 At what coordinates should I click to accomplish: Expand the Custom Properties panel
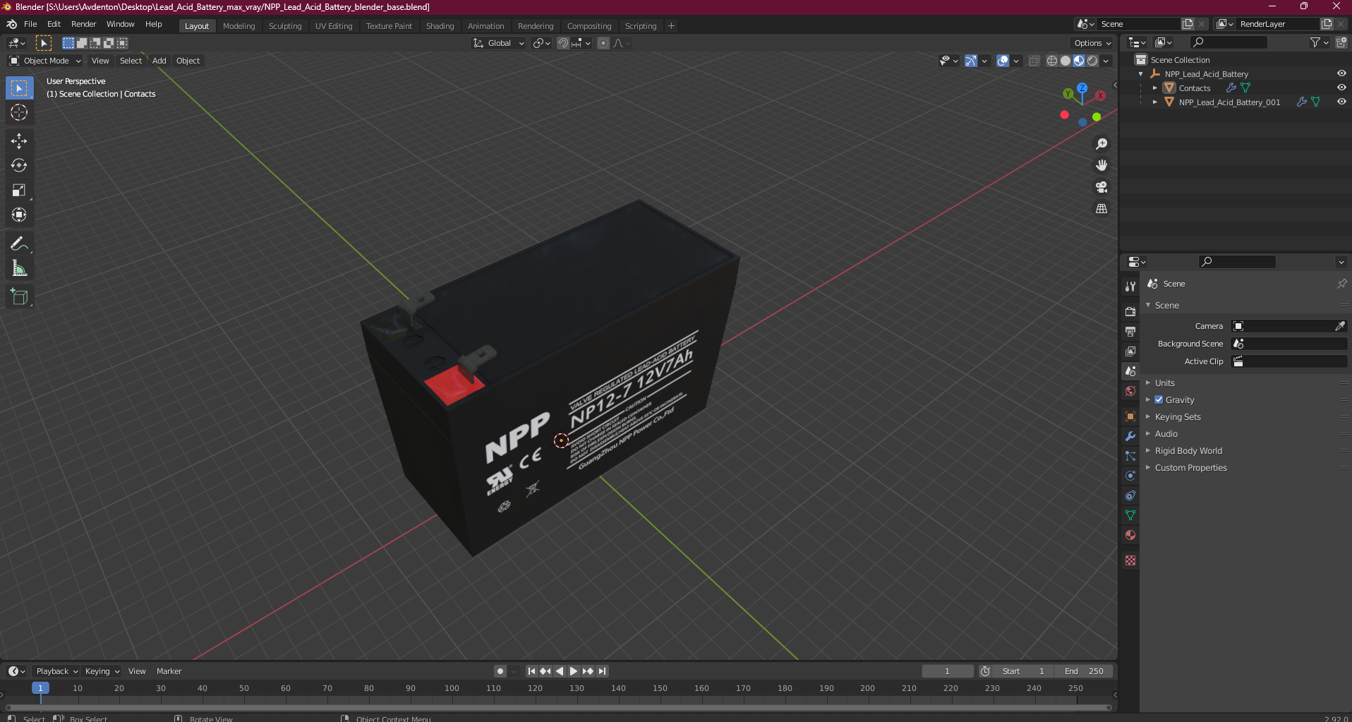[x=1190, y=467]
